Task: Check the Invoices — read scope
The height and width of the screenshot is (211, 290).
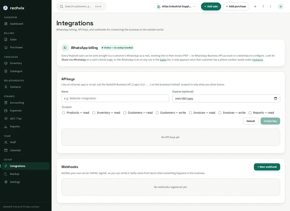Action: click(190, 113)
